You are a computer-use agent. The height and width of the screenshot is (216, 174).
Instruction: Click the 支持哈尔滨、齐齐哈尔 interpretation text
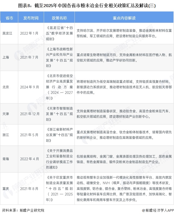coord(124,33)
